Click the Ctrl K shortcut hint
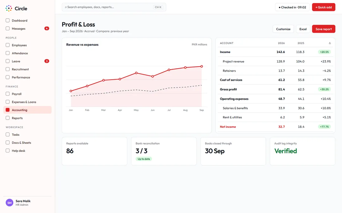The height and width of the screenshot is (213, 342). coord(158,7)
